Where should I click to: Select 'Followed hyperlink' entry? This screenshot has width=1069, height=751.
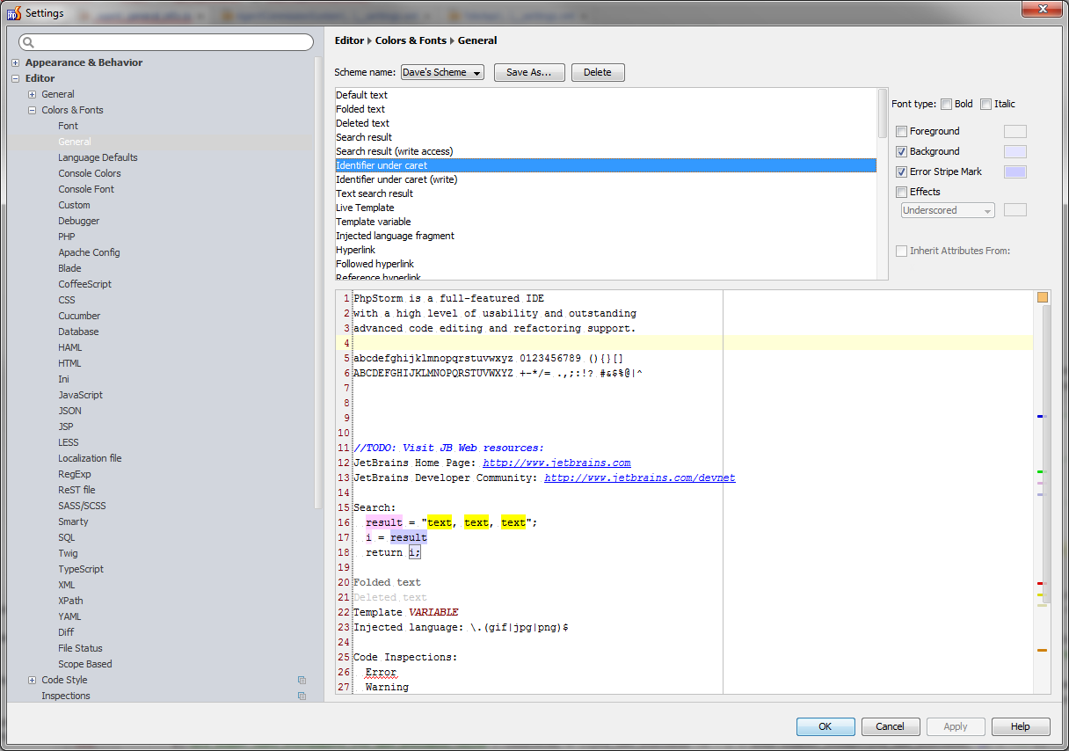(606, 264)
